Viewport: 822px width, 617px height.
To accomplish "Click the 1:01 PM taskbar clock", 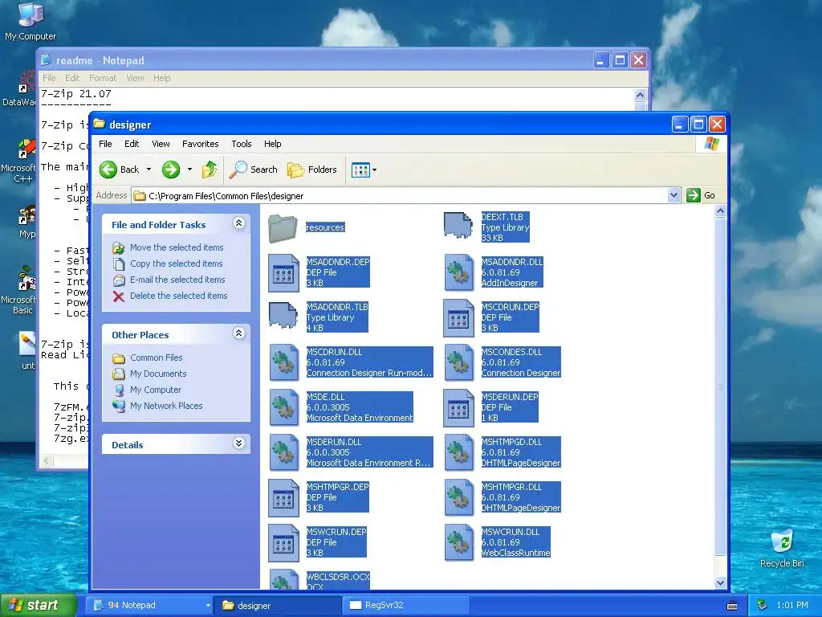I will click(x=792, y=606).
